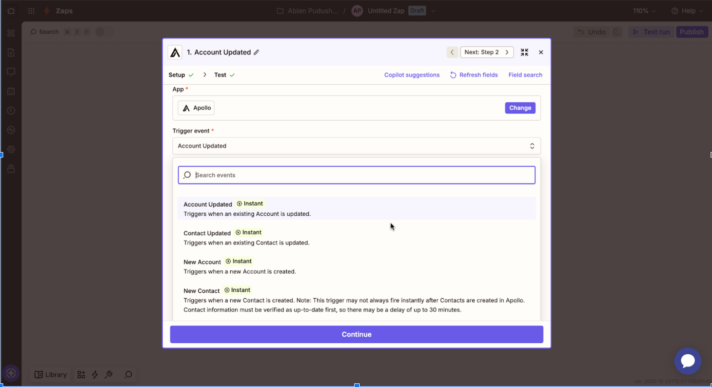Open the 110% zoom level dropdown

point(645,11)
